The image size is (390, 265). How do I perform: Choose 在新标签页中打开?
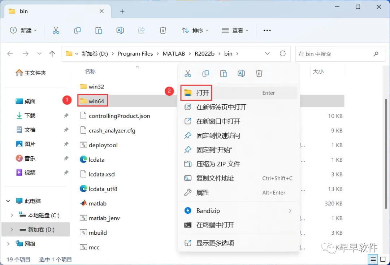click(x=239, y=107)
